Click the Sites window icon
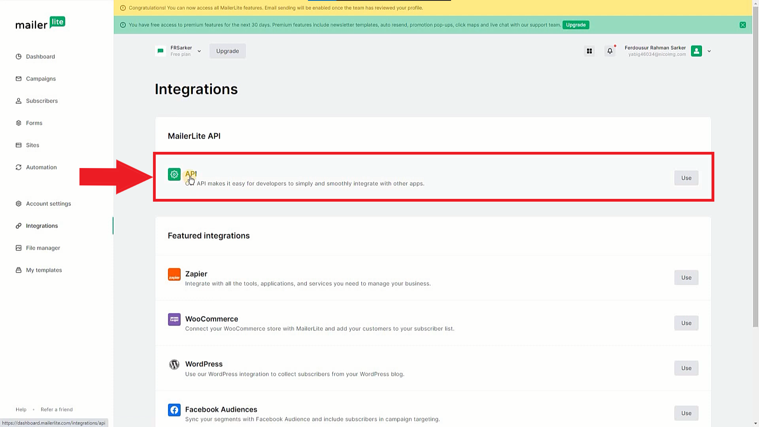The height and width of the screenshot is (427, 759). (19, 145)
